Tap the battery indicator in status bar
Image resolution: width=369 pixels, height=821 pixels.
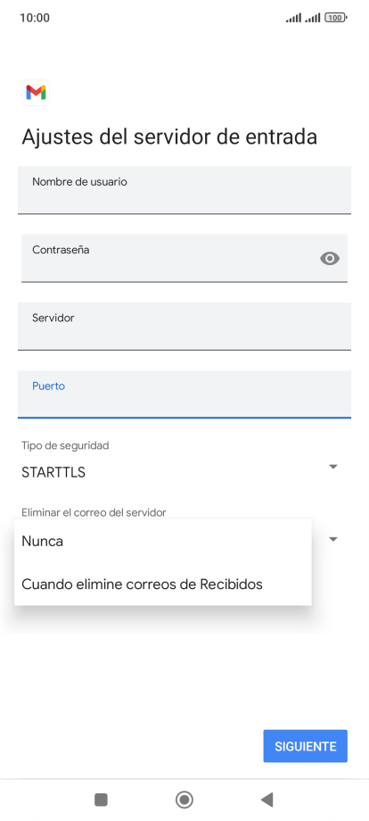click(x=335, y=18)
